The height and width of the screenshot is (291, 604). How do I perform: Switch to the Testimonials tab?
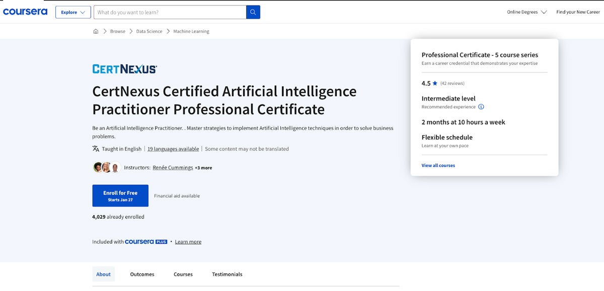coord(227,274)
